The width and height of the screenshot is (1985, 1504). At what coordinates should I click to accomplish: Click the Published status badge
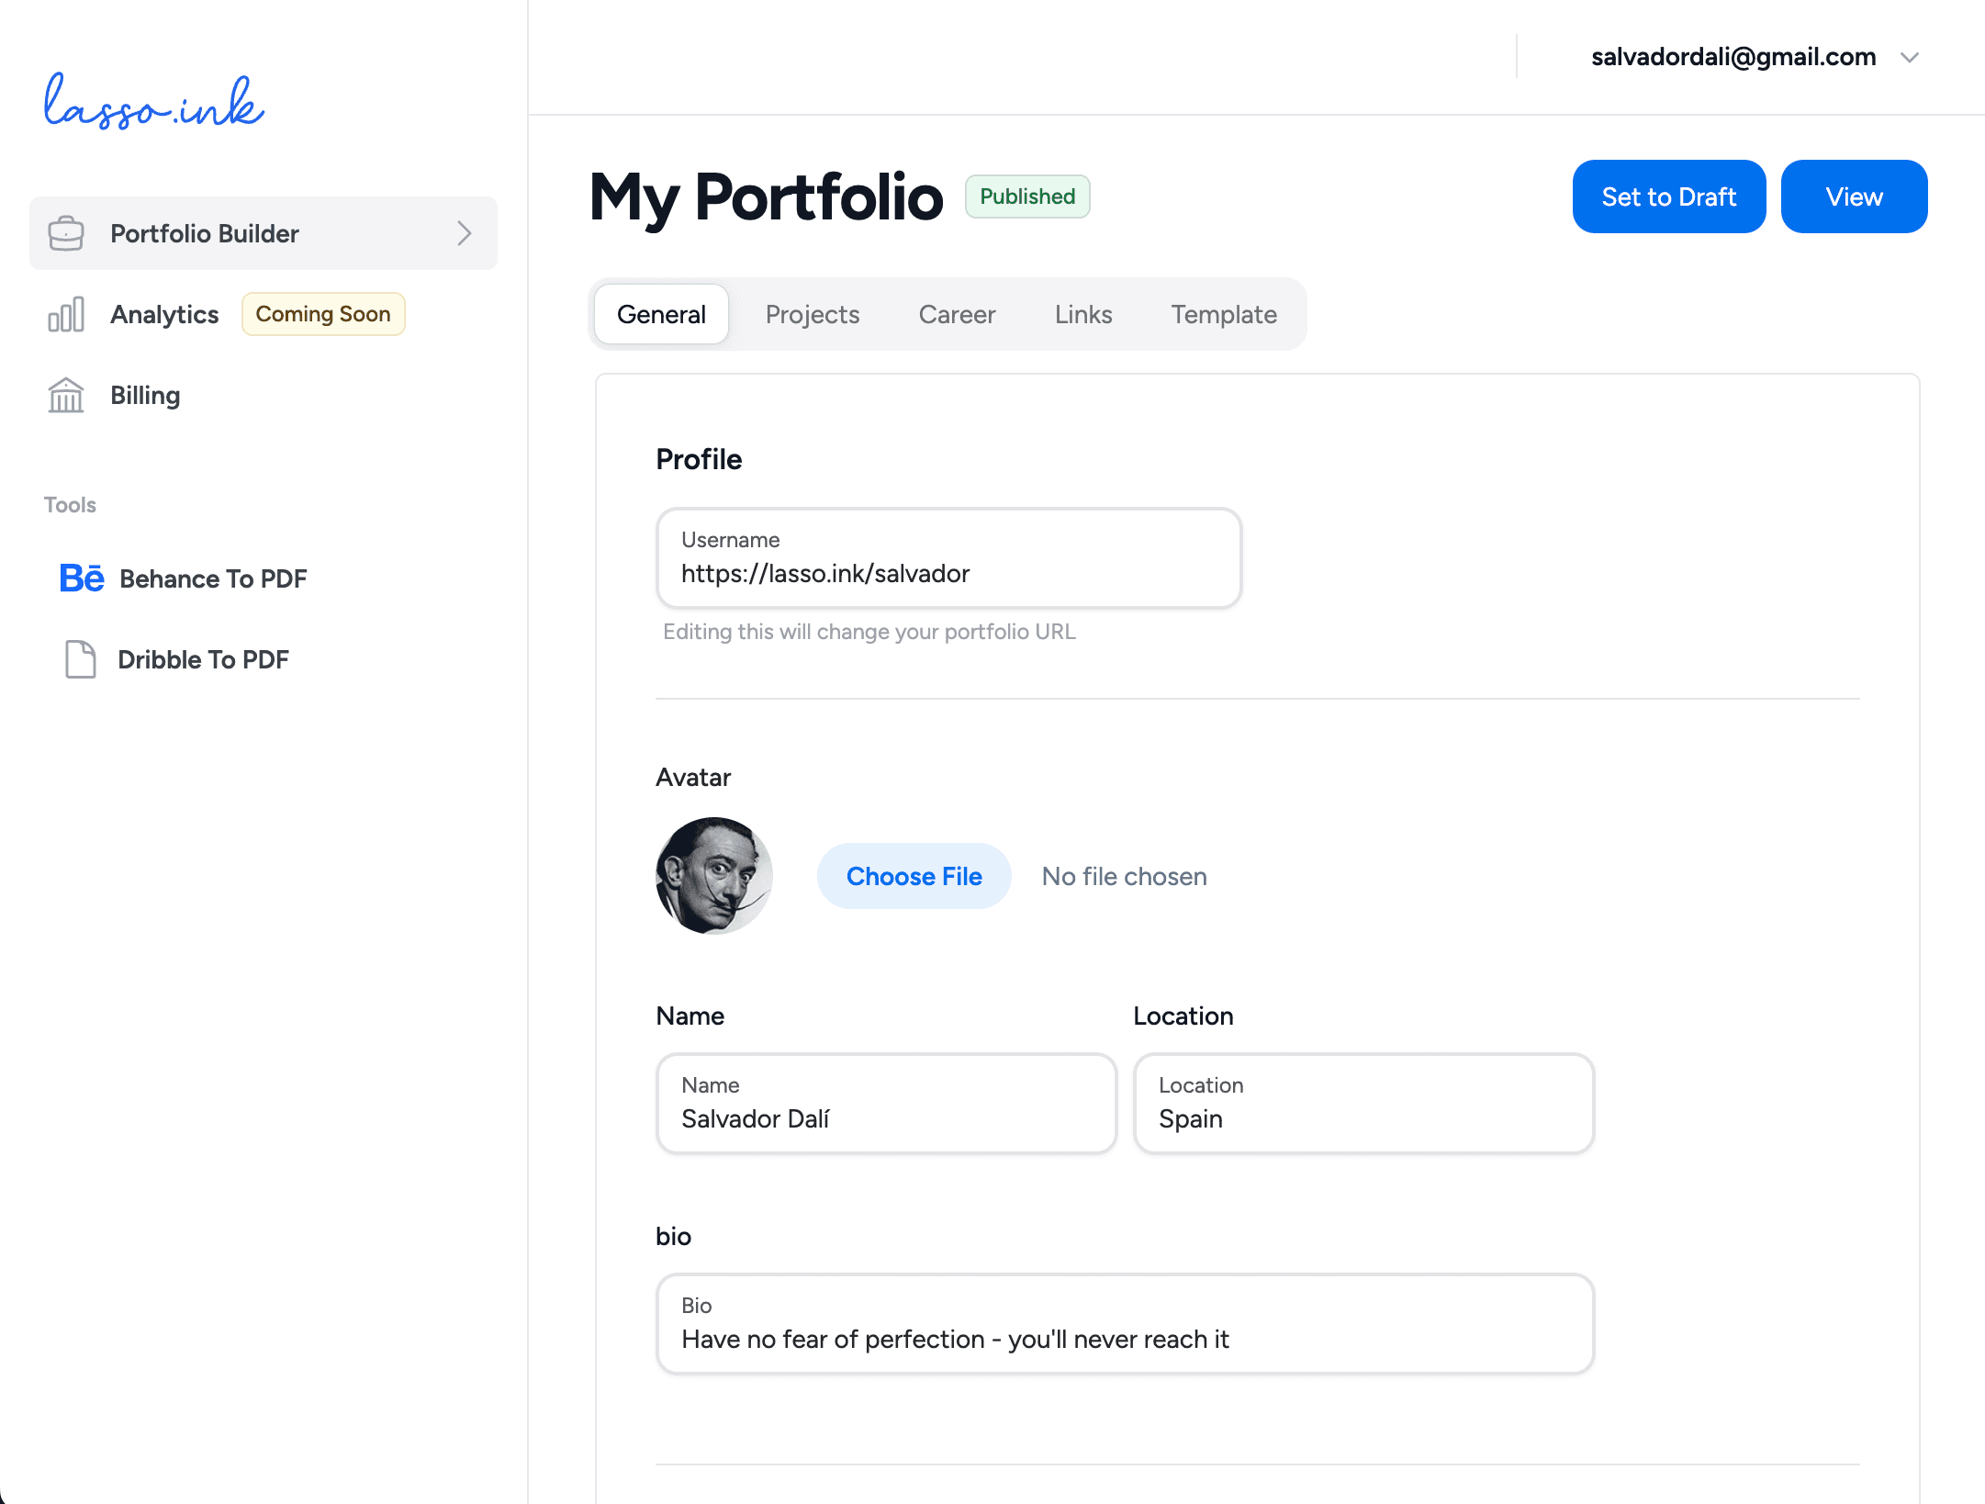[1026, 196]
